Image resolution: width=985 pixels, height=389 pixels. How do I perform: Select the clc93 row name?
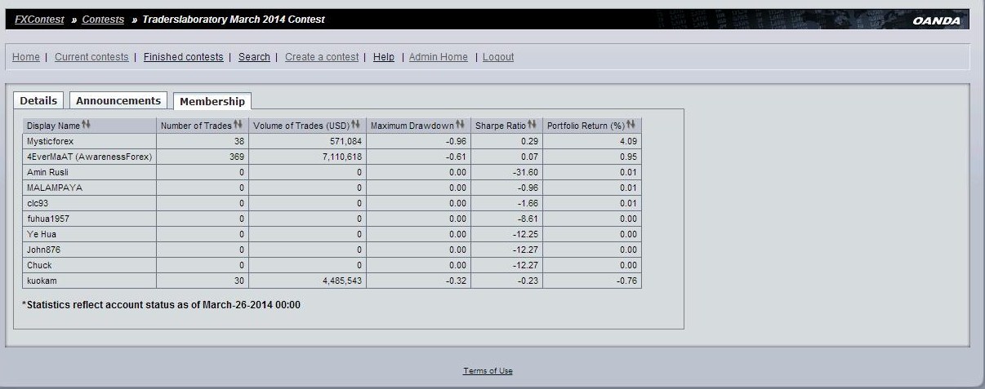(38, 203)
